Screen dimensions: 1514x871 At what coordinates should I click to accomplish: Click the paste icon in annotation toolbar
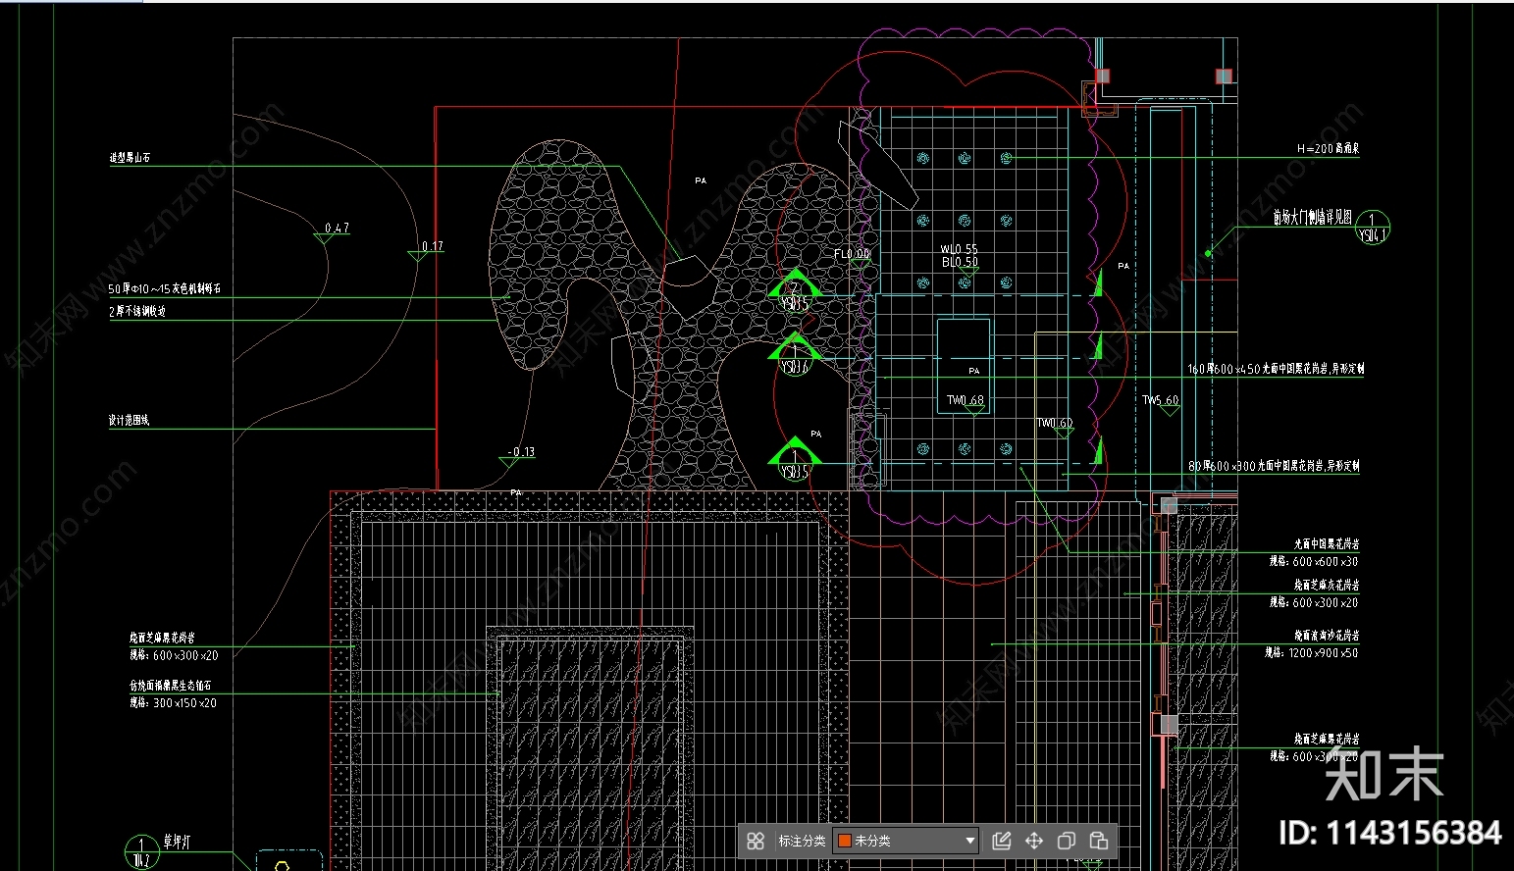click(x=1099, y=841)
